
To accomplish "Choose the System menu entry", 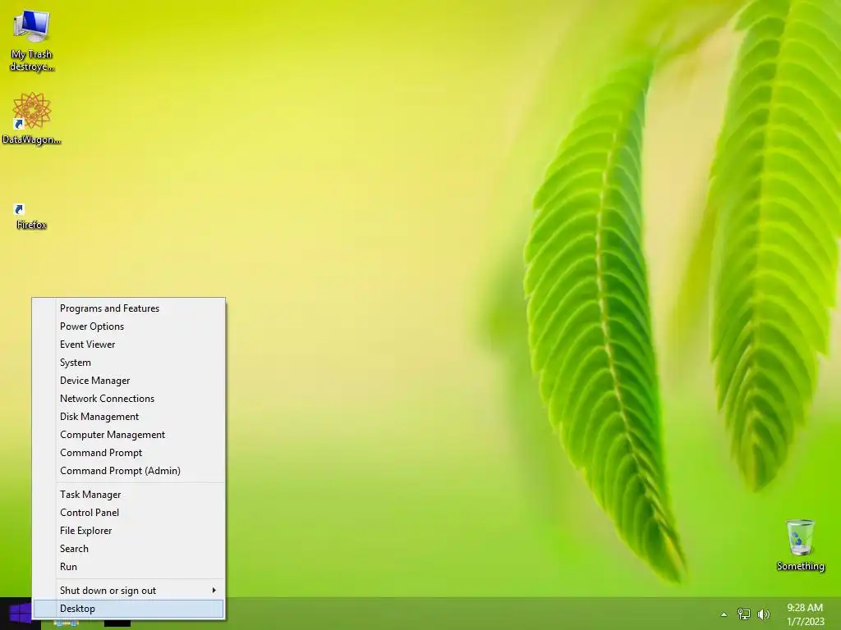I will pyautogui.click(x=129, y=363).
